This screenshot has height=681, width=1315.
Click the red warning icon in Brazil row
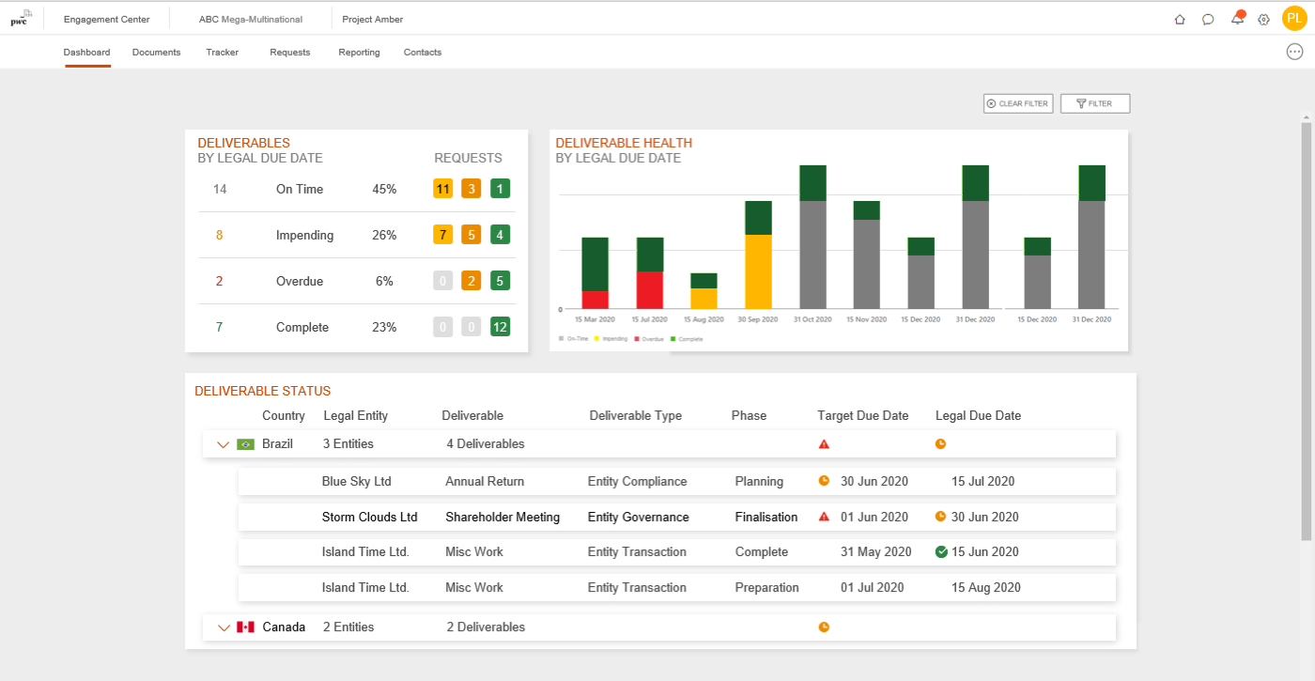tap(824, 444)
